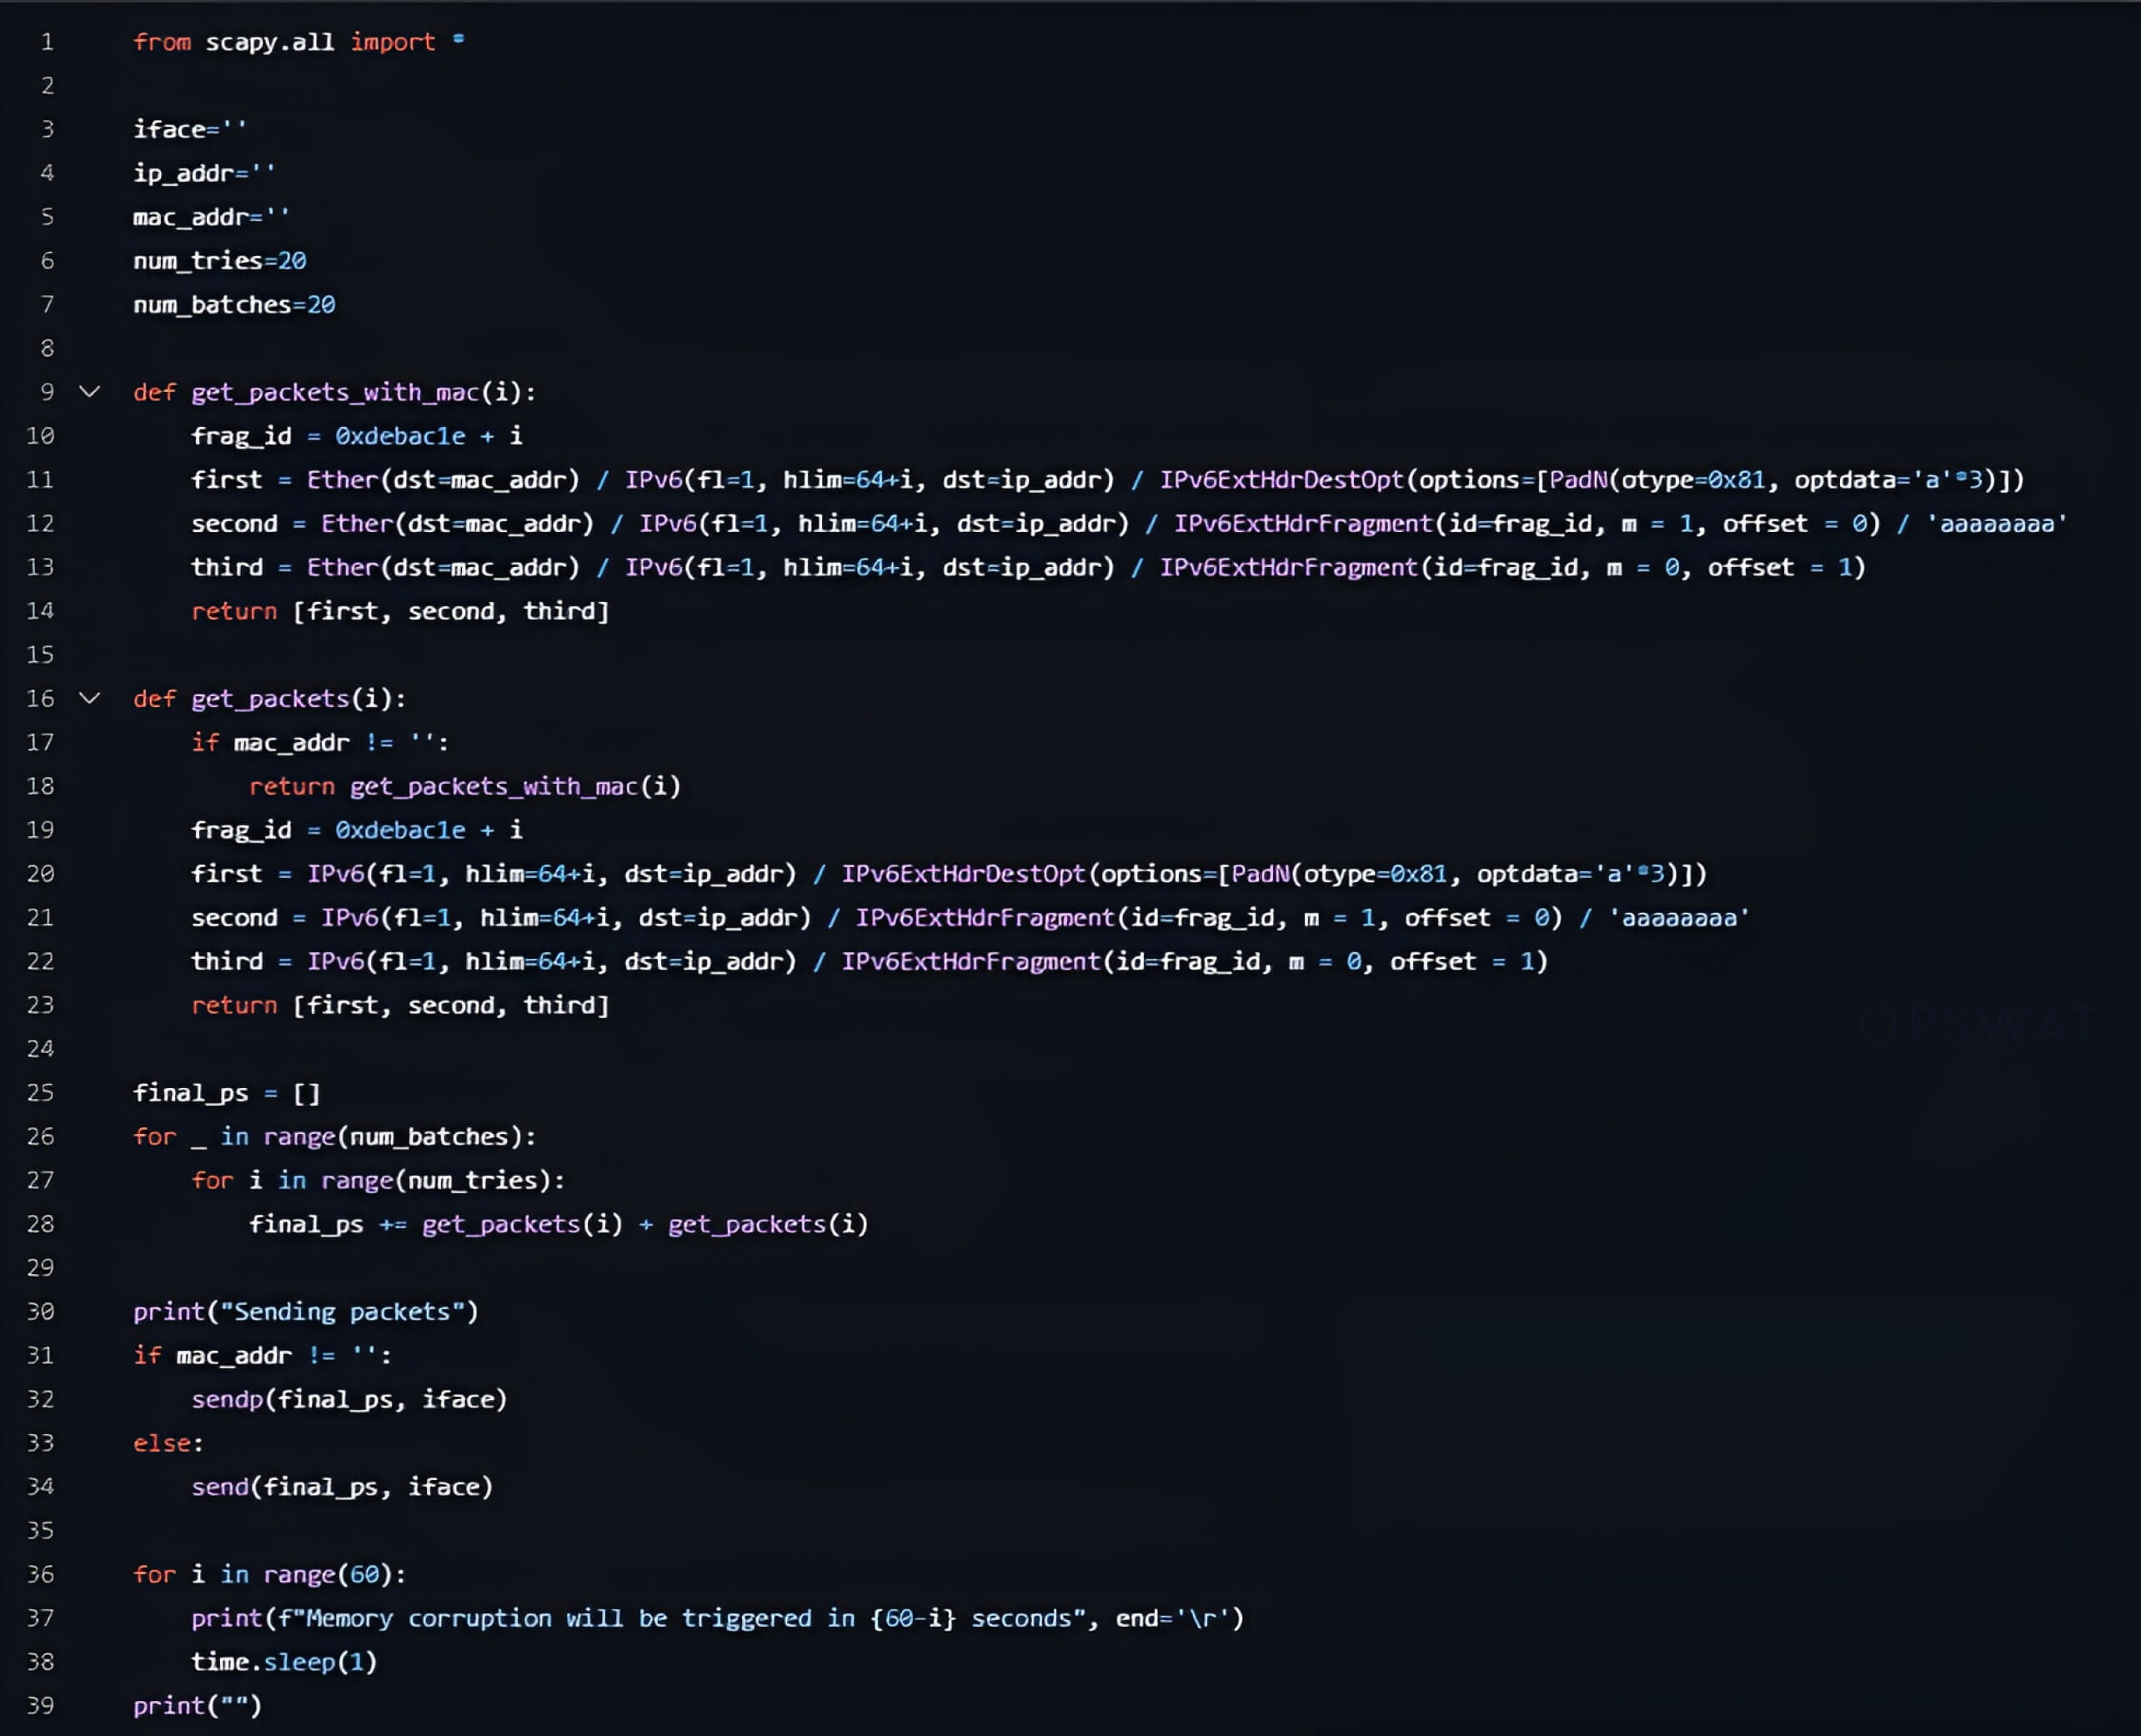Collapse the get_packets function fold arrow
Screen dimensions: 2141x1736
pyautogui.click(x=90, y=698)
